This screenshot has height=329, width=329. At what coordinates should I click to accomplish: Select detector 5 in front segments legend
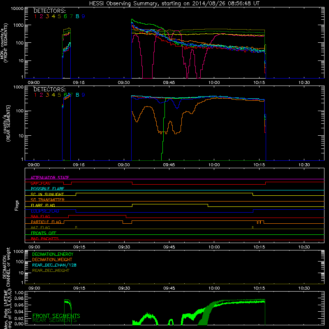59,16
